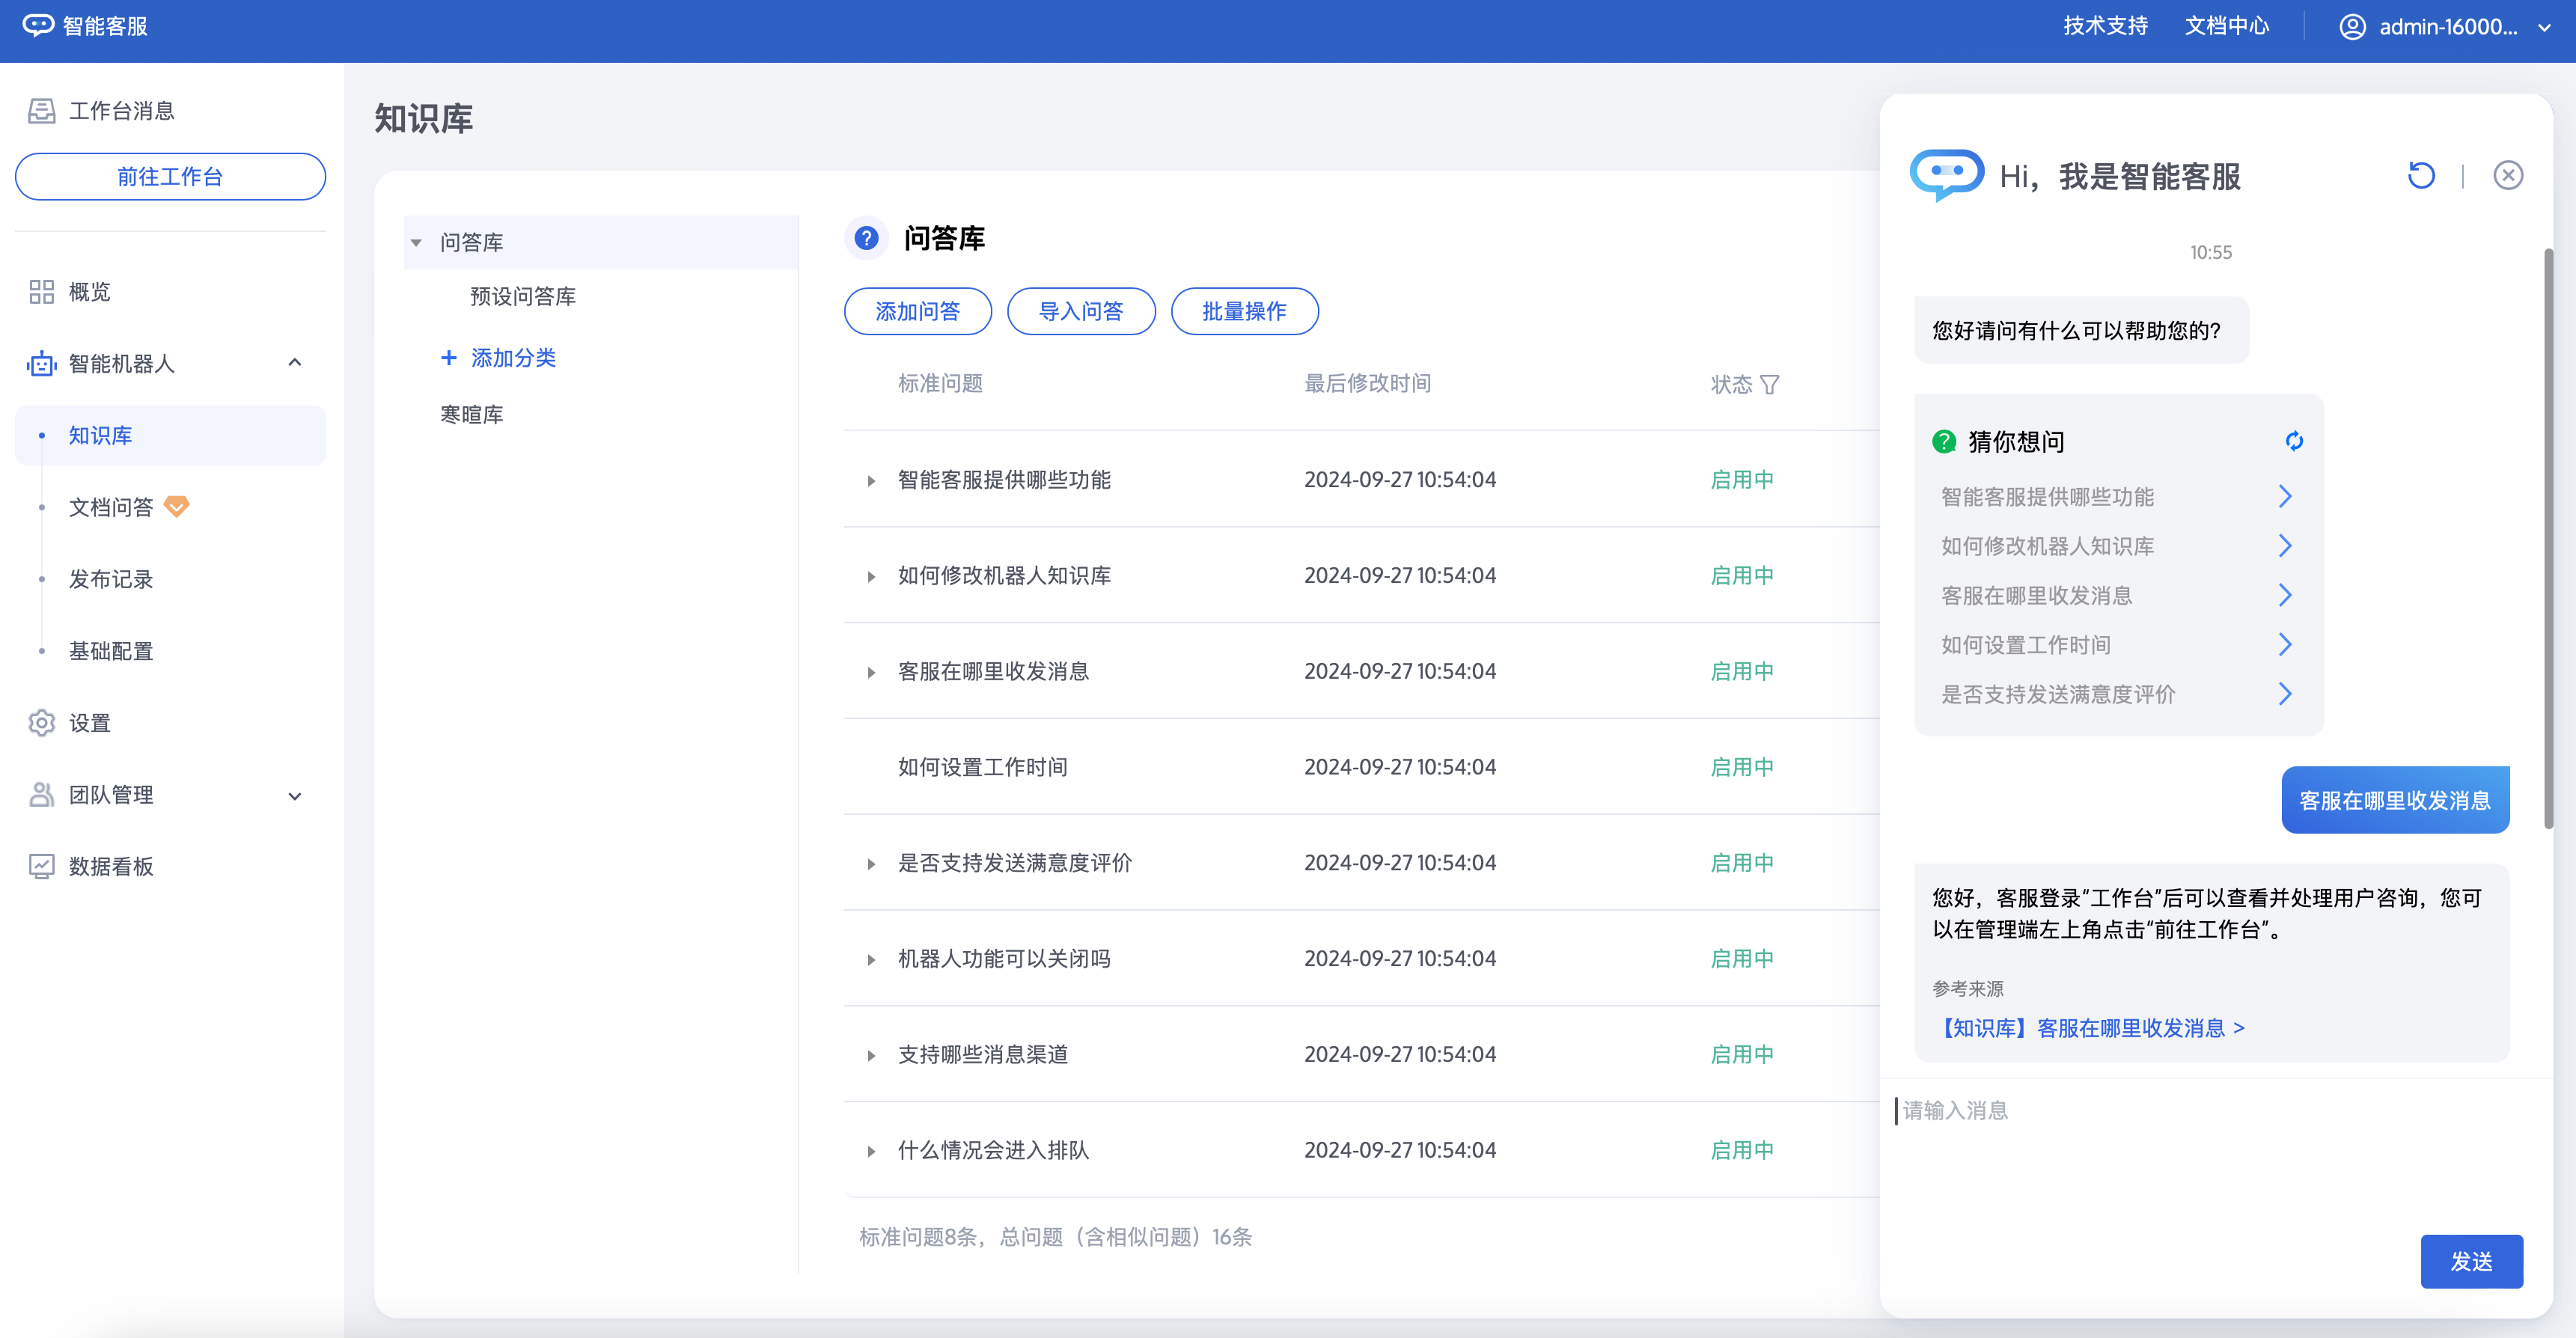
Task: Open 设置 gear in sidebar
Action: click(x=42, y=722)
